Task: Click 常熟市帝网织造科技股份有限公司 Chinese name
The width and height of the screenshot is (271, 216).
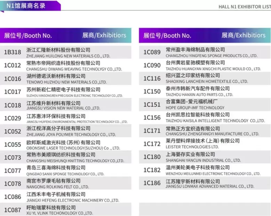Action: click(63, 63)
